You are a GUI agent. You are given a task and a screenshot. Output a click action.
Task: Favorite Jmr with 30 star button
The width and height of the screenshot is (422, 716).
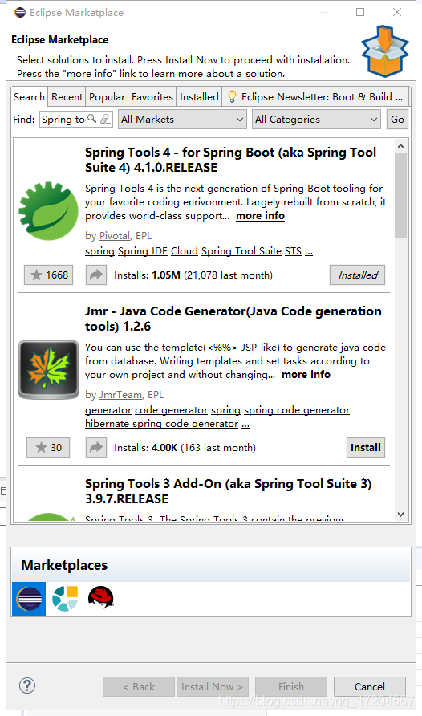point(48,448)
